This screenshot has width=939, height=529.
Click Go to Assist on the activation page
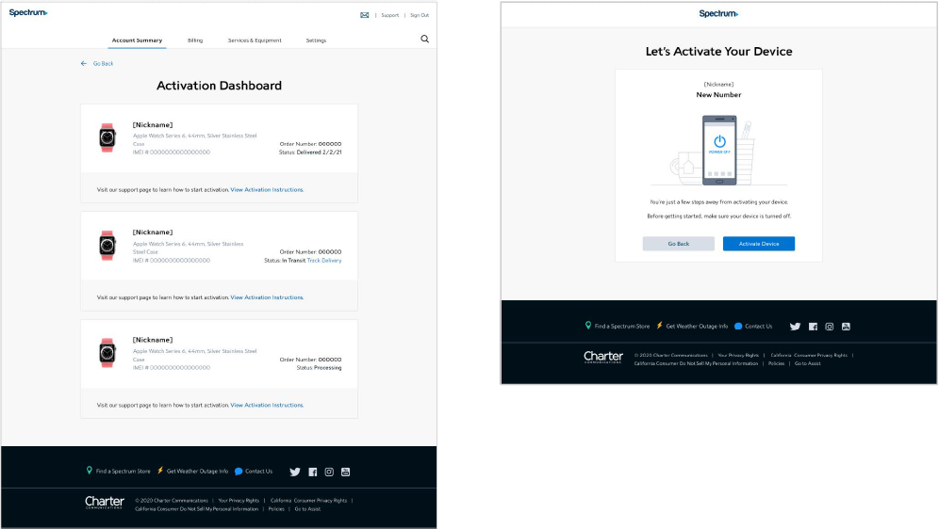[x=807, y=363]
